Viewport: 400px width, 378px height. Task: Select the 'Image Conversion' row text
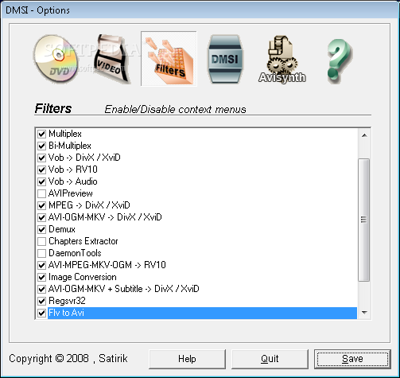(83, 277)
